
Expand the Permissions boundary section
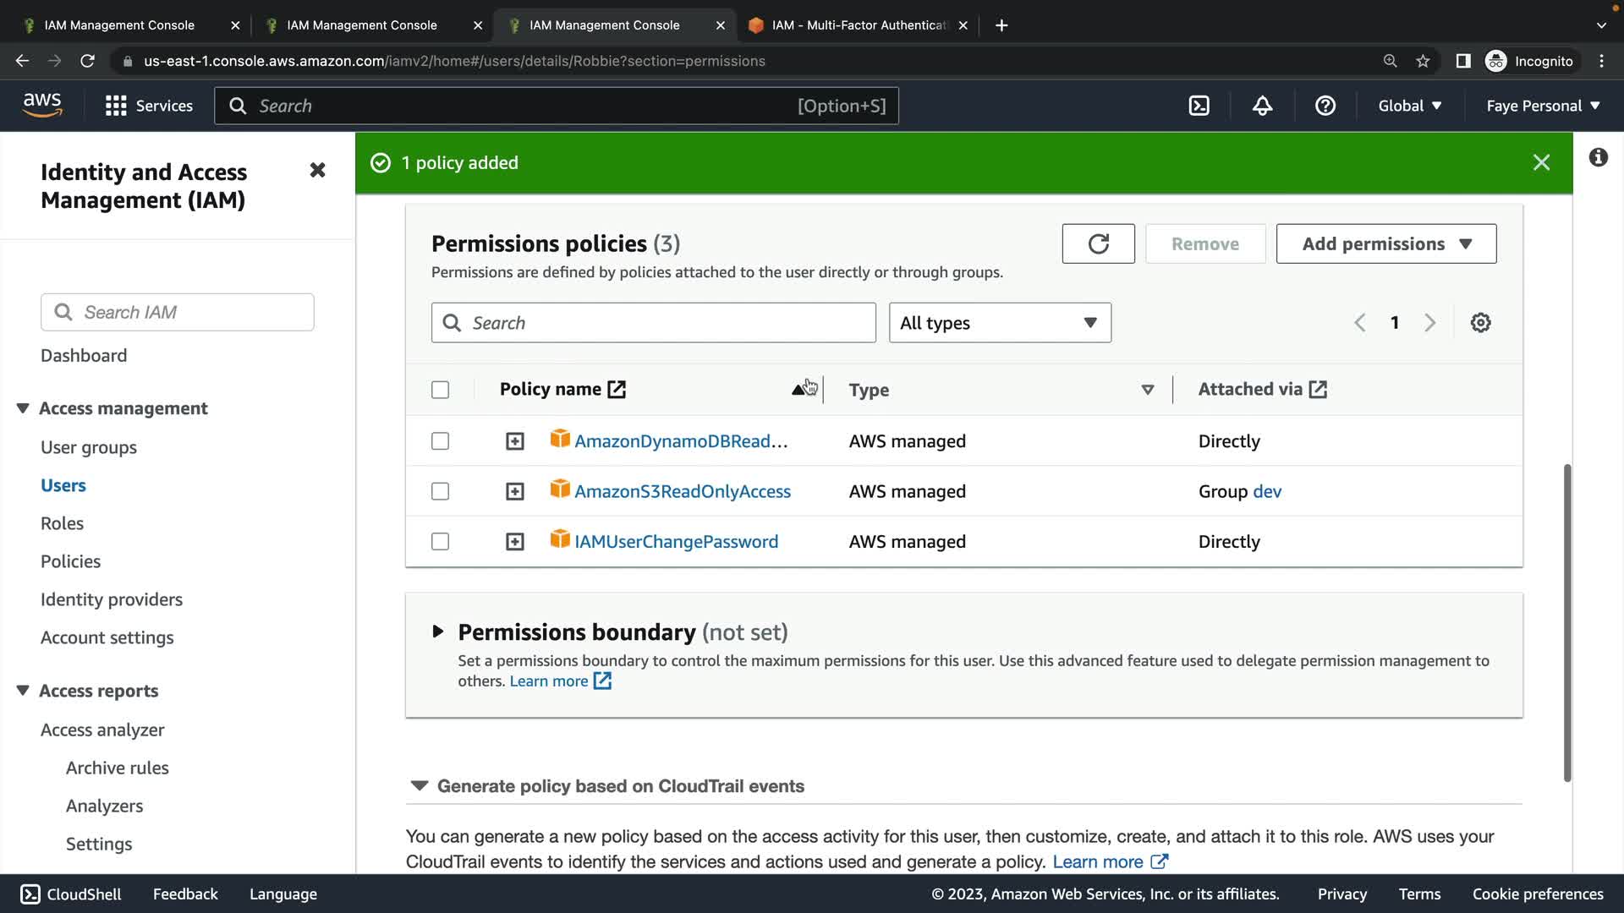click(x=438, y=631)
